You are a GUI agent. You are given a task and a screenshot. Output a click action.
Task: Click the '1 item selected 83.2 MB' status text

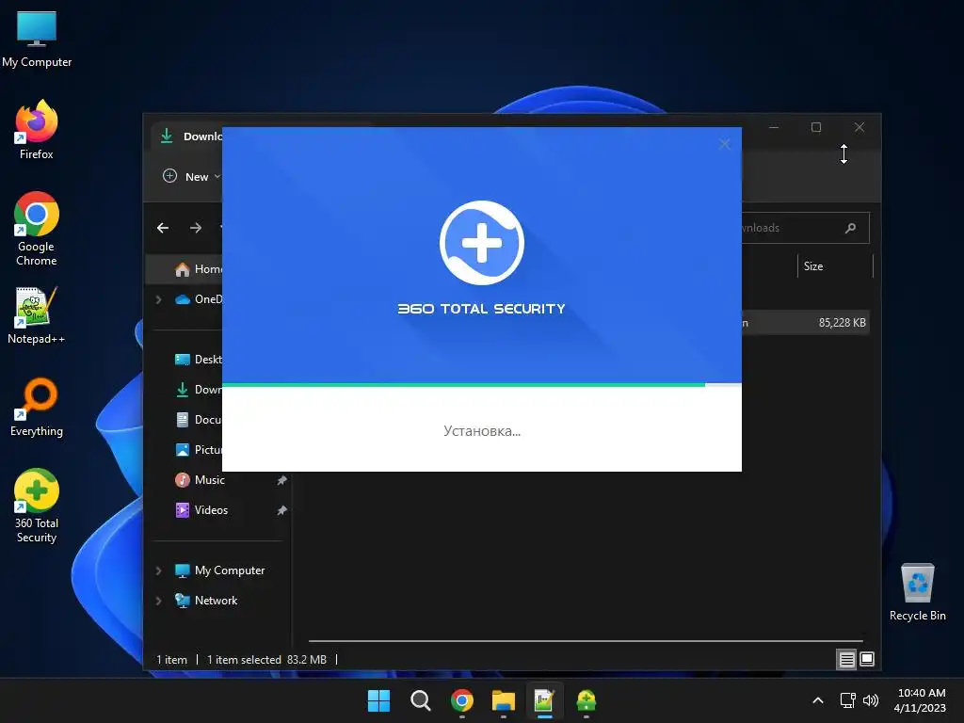(266, 660)
